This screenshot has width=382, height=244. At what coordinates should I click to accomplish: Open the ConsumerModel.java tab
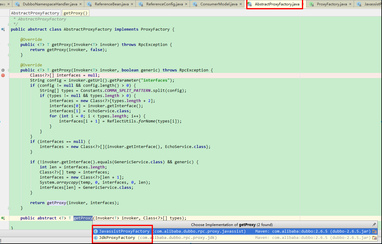coord(219,4)
